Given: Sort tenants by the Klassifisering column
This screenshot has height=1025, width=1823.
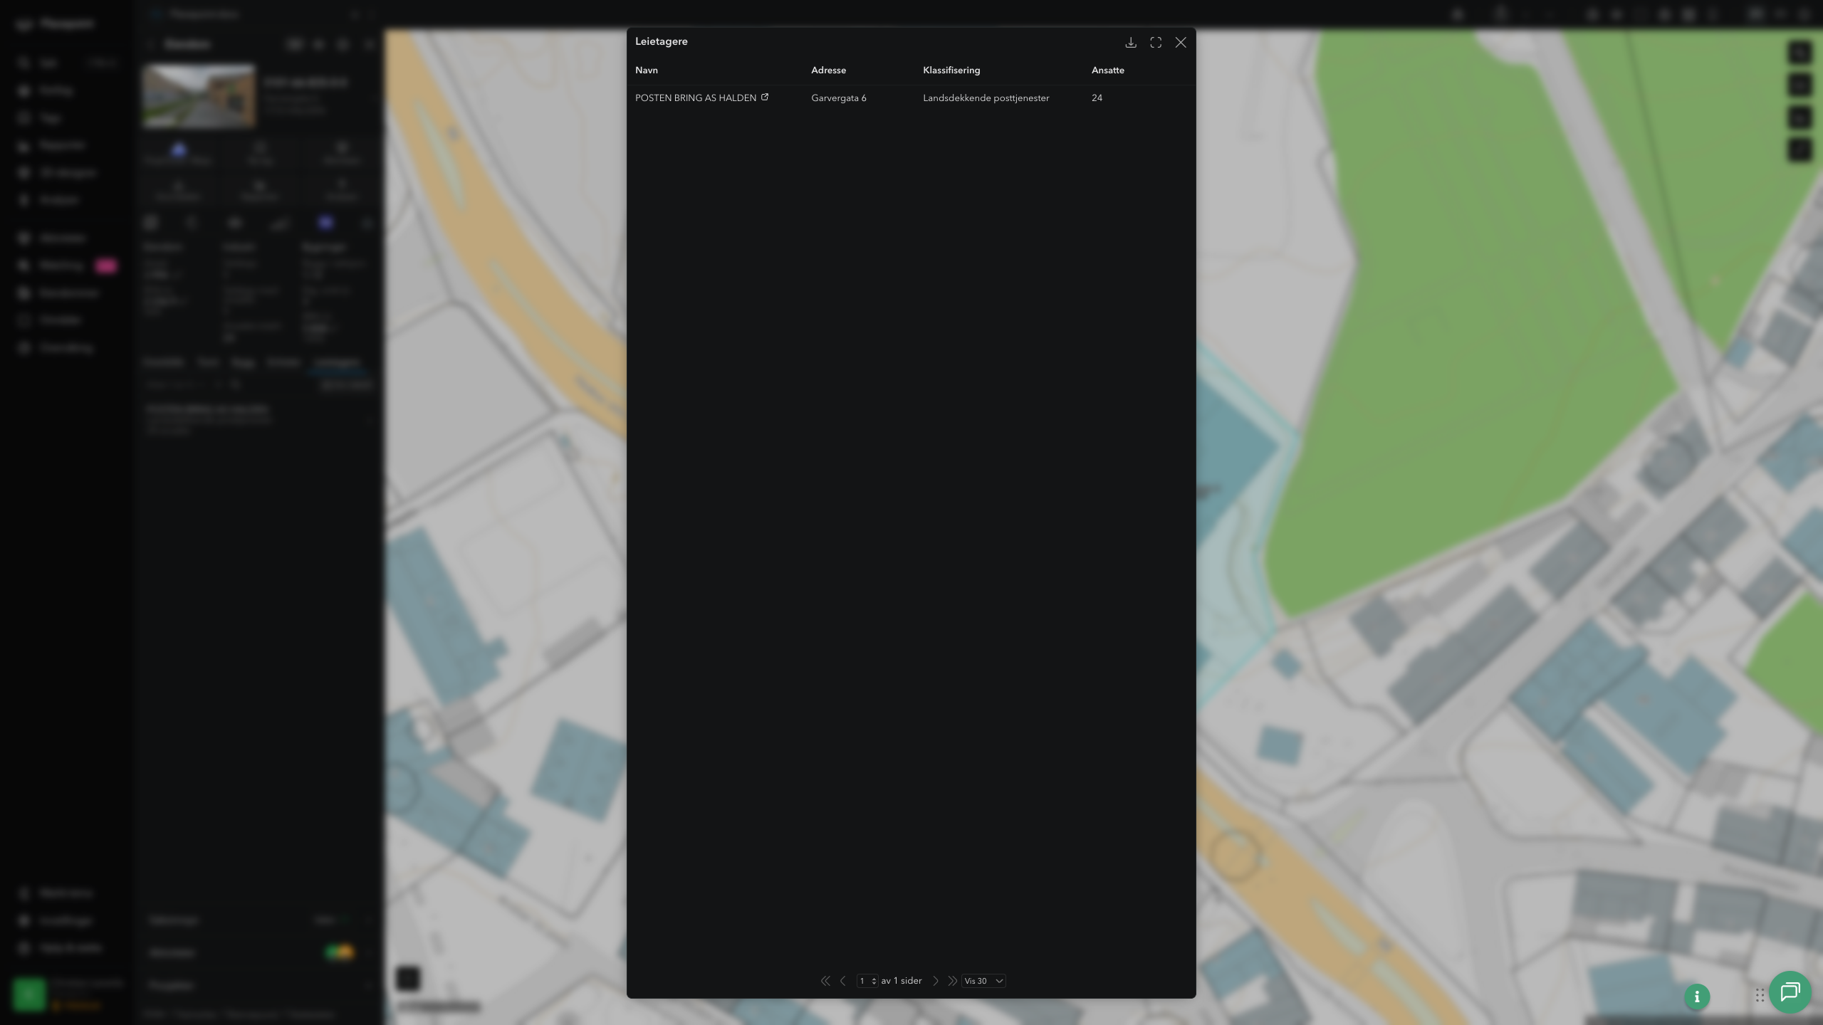Looking at the screenshot, I should click(x=951, y=70).
